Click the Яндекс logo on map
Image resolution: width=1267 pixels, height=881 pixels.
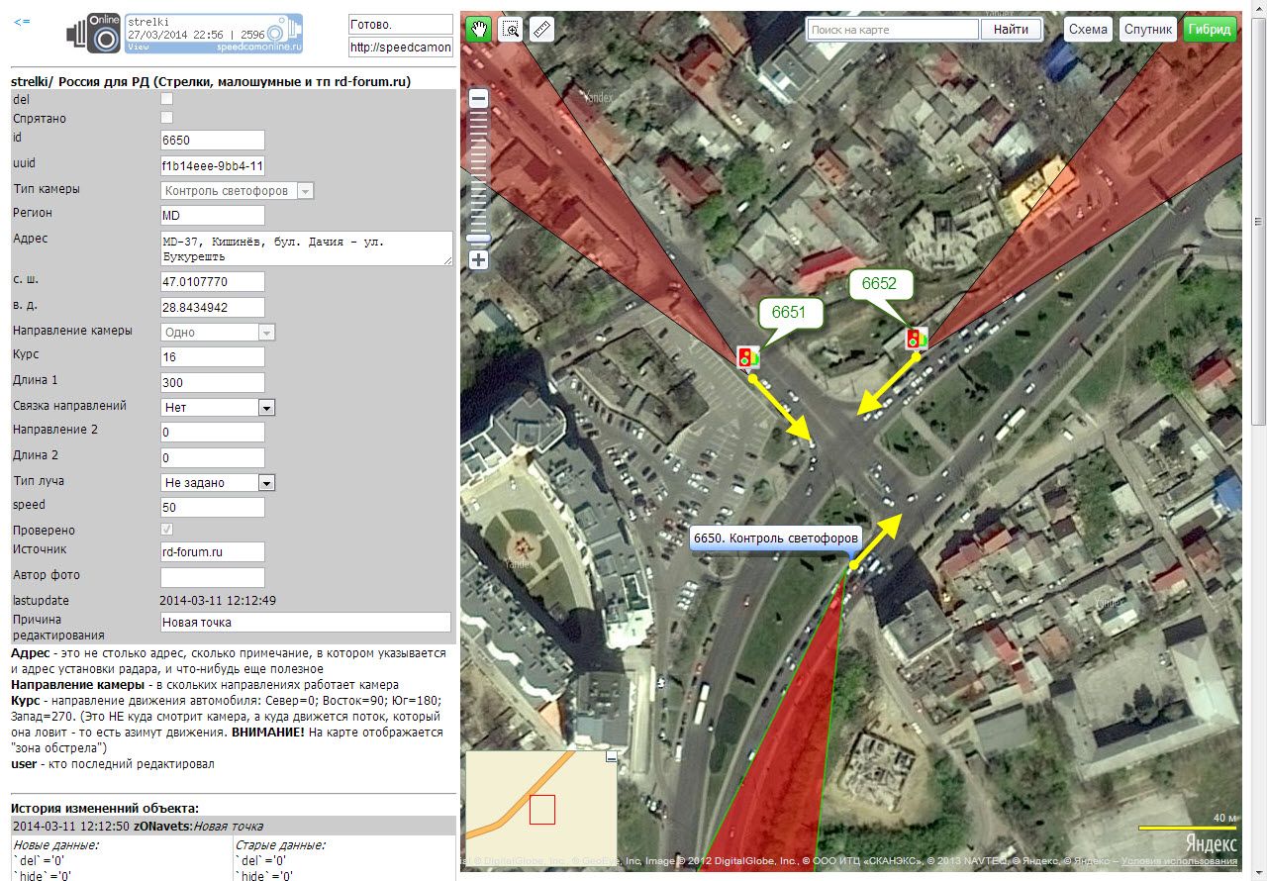[1211, 843]
